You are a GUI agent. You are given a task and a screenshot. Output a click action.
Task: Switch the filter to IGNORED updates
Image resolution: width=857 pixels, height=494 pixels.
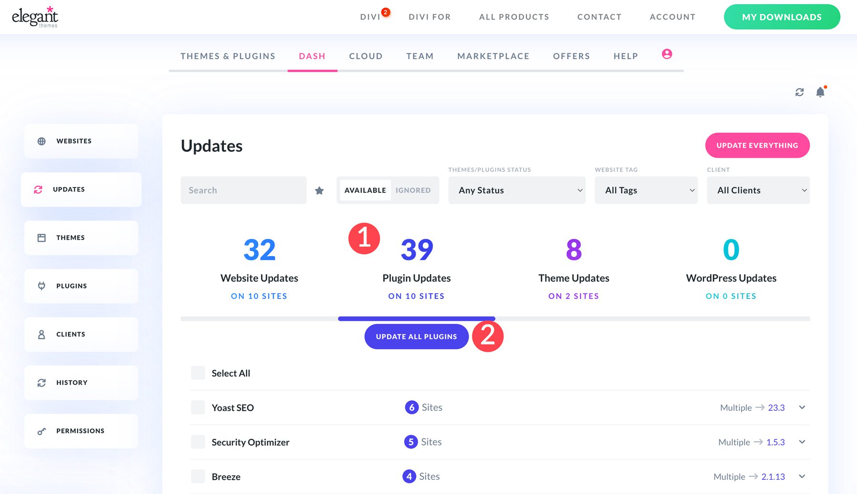tap(413, 190)
